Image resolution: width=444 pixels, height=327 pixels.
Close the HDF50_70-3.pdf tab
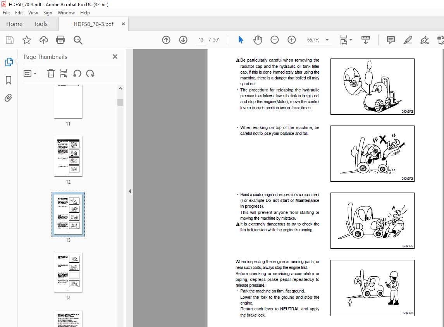click(123, 24)
